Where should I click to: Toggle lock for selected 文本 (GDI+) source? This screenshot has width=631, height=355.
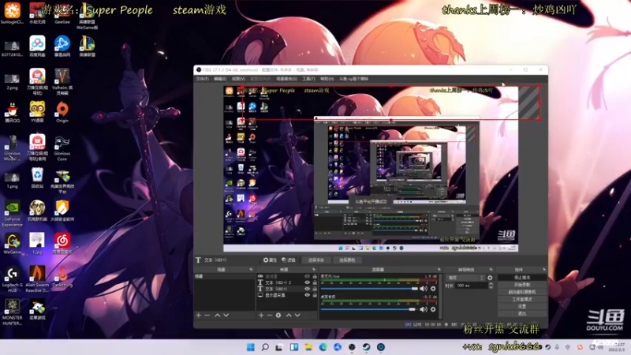point(315,289)
